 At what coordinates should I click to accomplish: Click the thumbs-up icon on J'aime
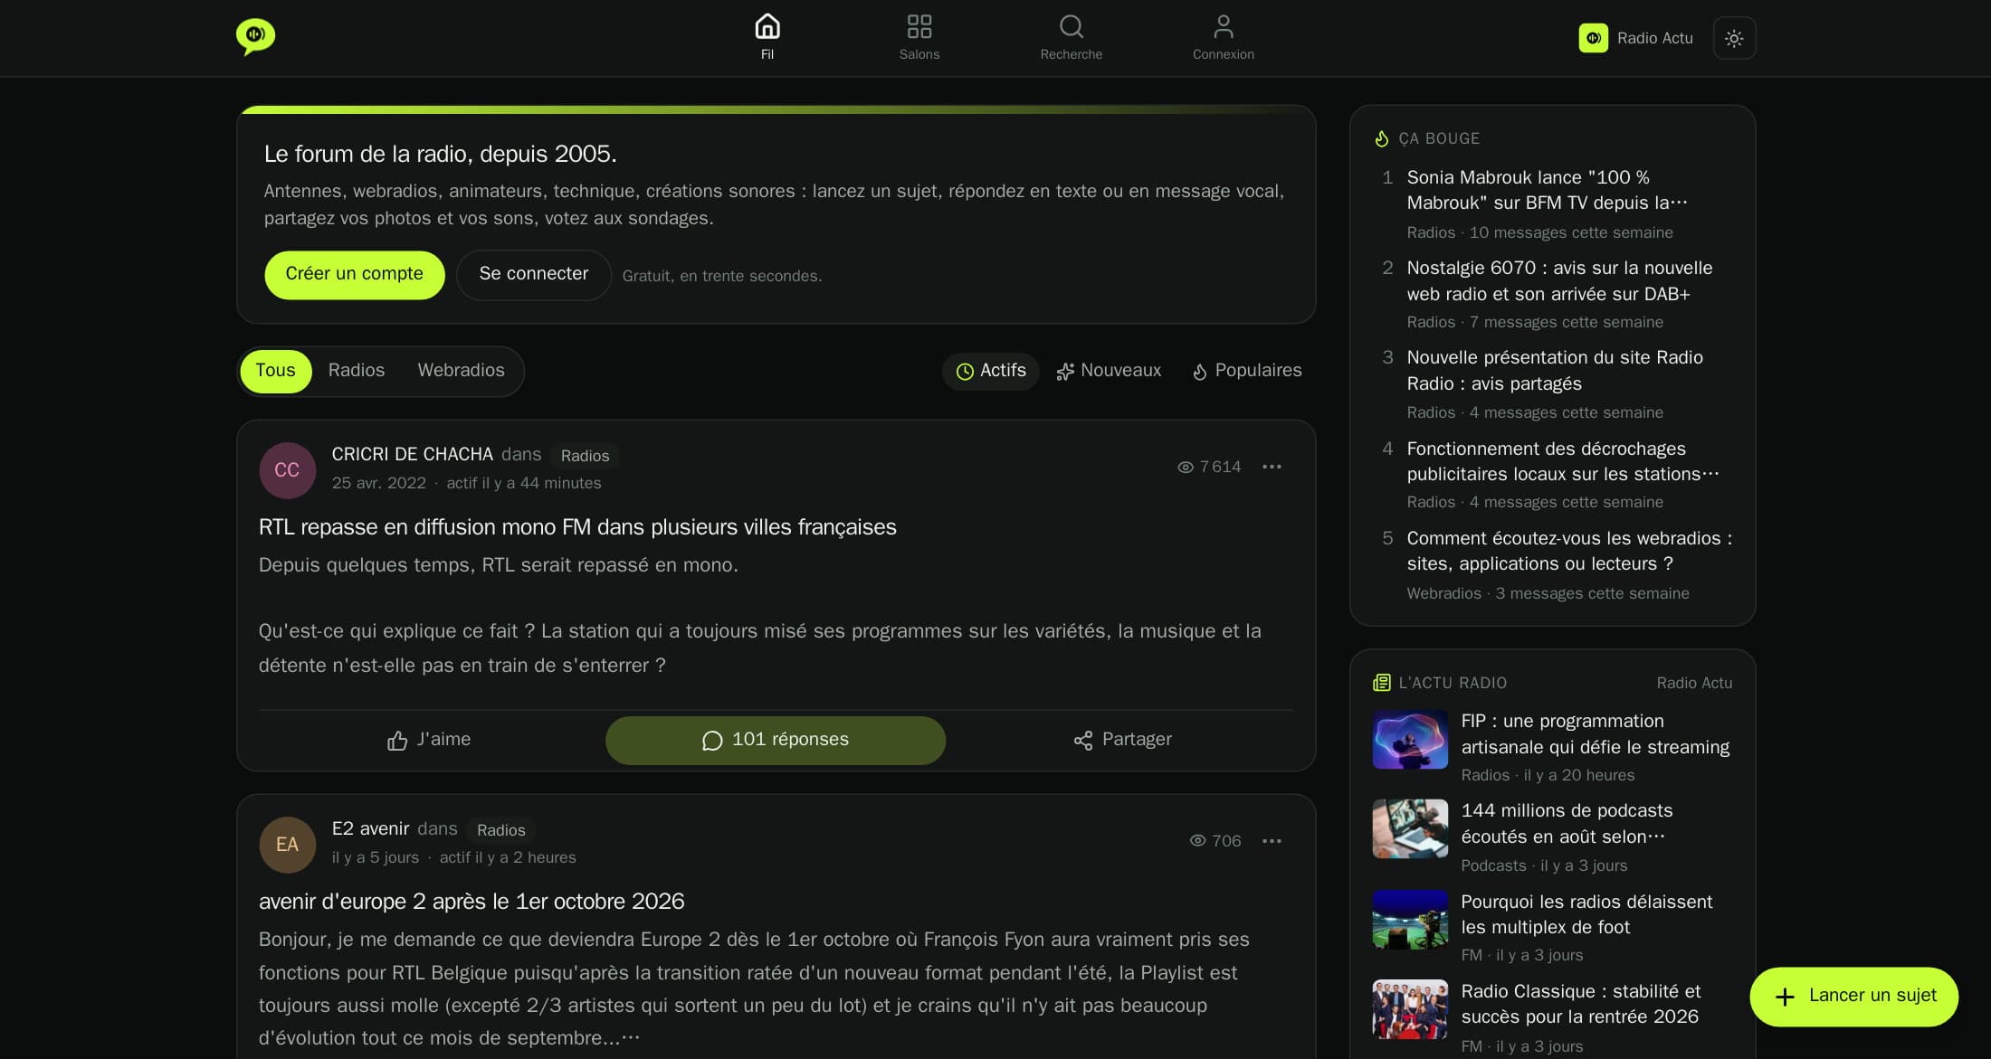point(397,741)
